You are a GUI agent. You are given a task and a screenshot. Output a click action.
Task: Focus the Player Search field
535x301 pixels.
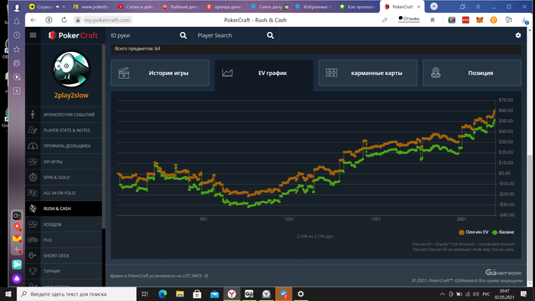230,35
